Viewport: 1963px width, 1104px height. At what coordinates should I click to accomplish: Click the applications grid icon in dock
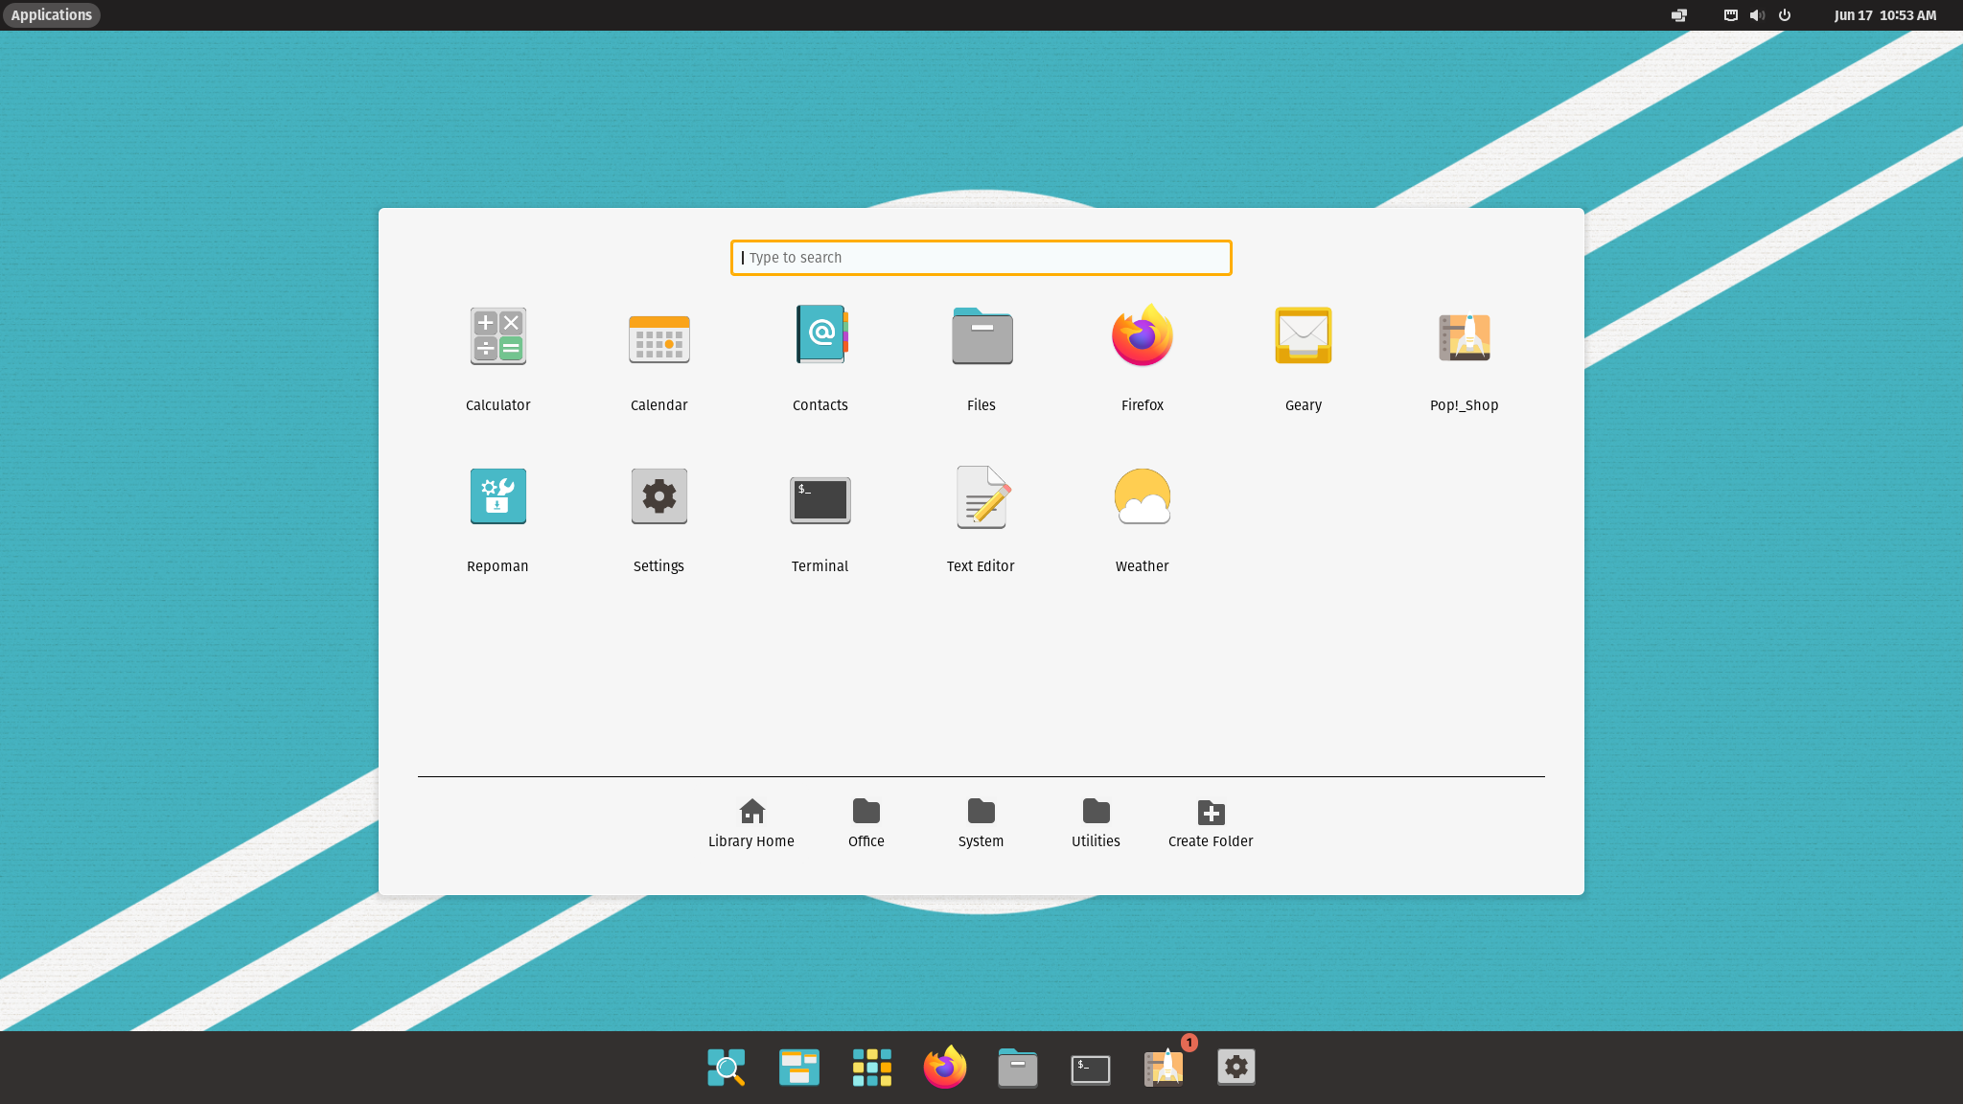pos(872,1067)
